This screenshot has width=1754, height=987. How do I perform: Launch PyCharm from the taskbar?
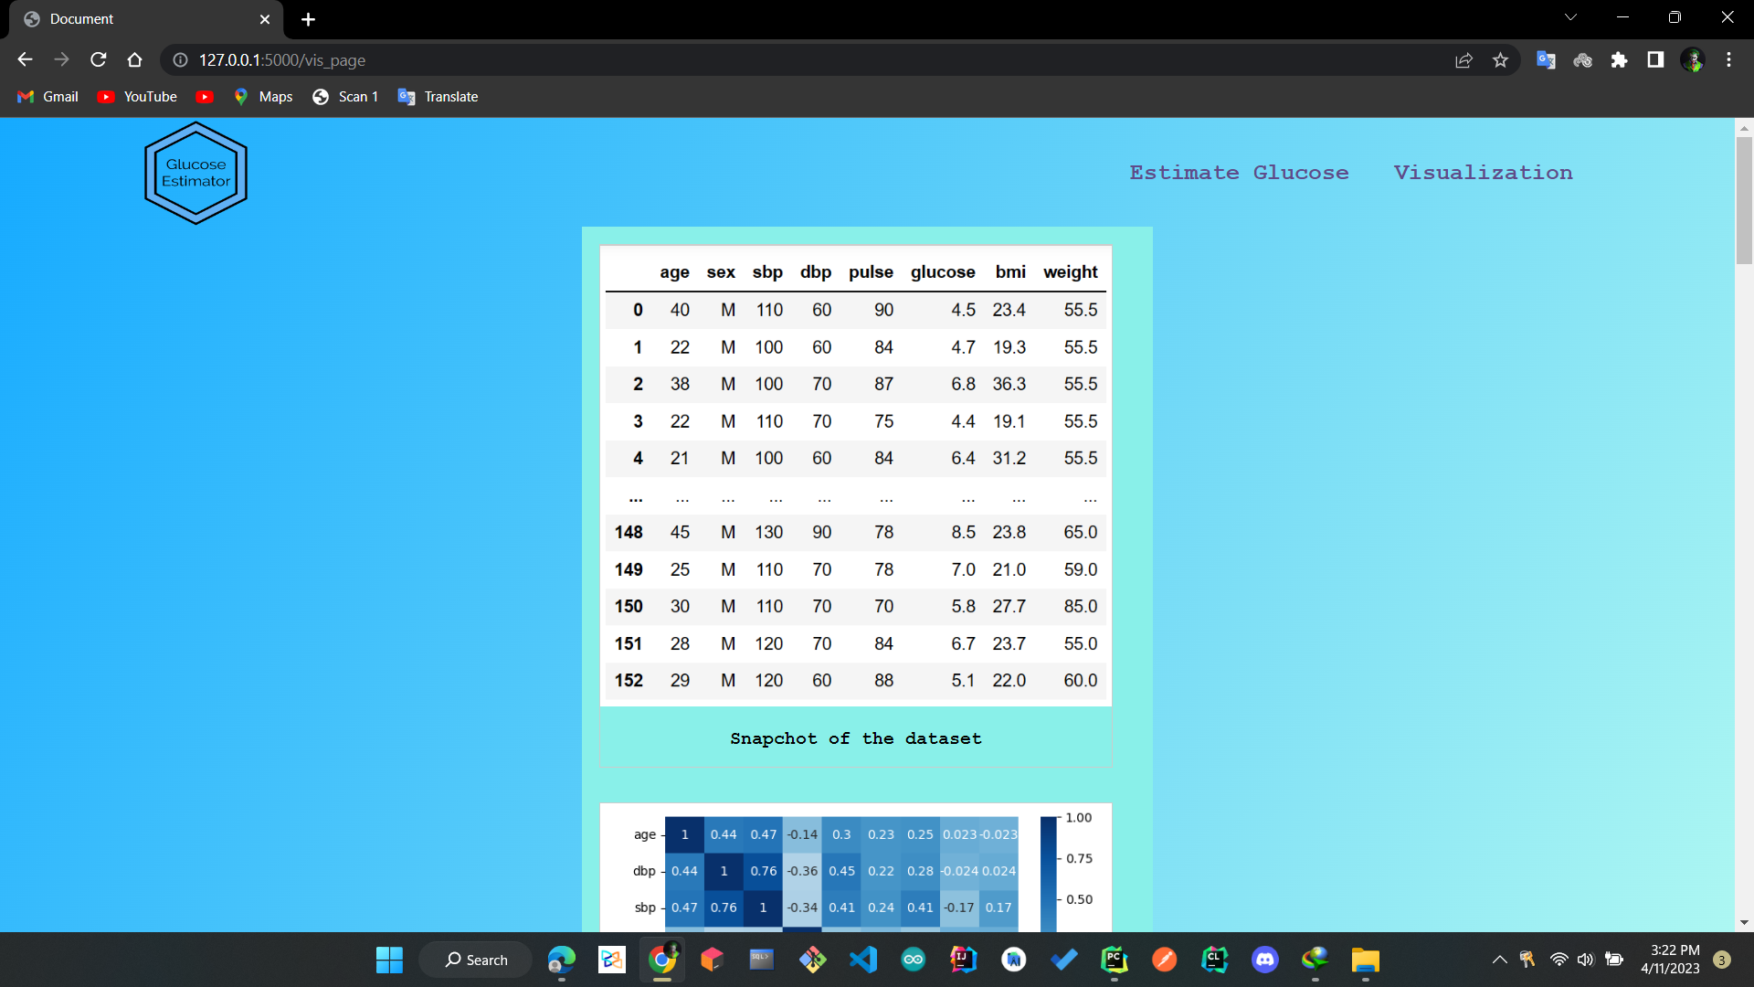1115,960
